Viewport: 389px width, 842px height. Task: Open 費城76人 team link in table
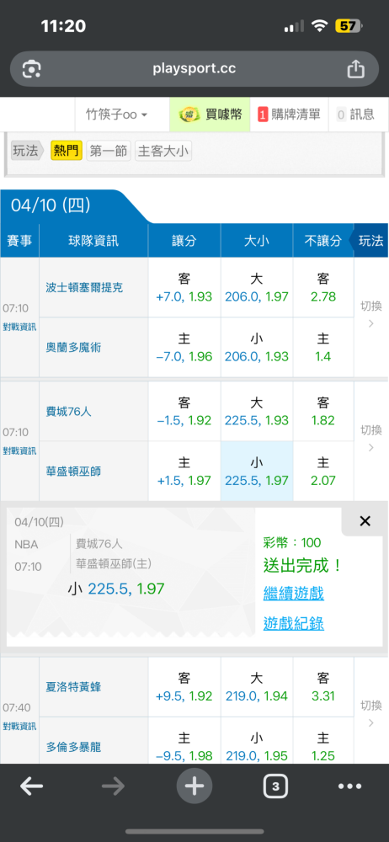tap(68, 412)
